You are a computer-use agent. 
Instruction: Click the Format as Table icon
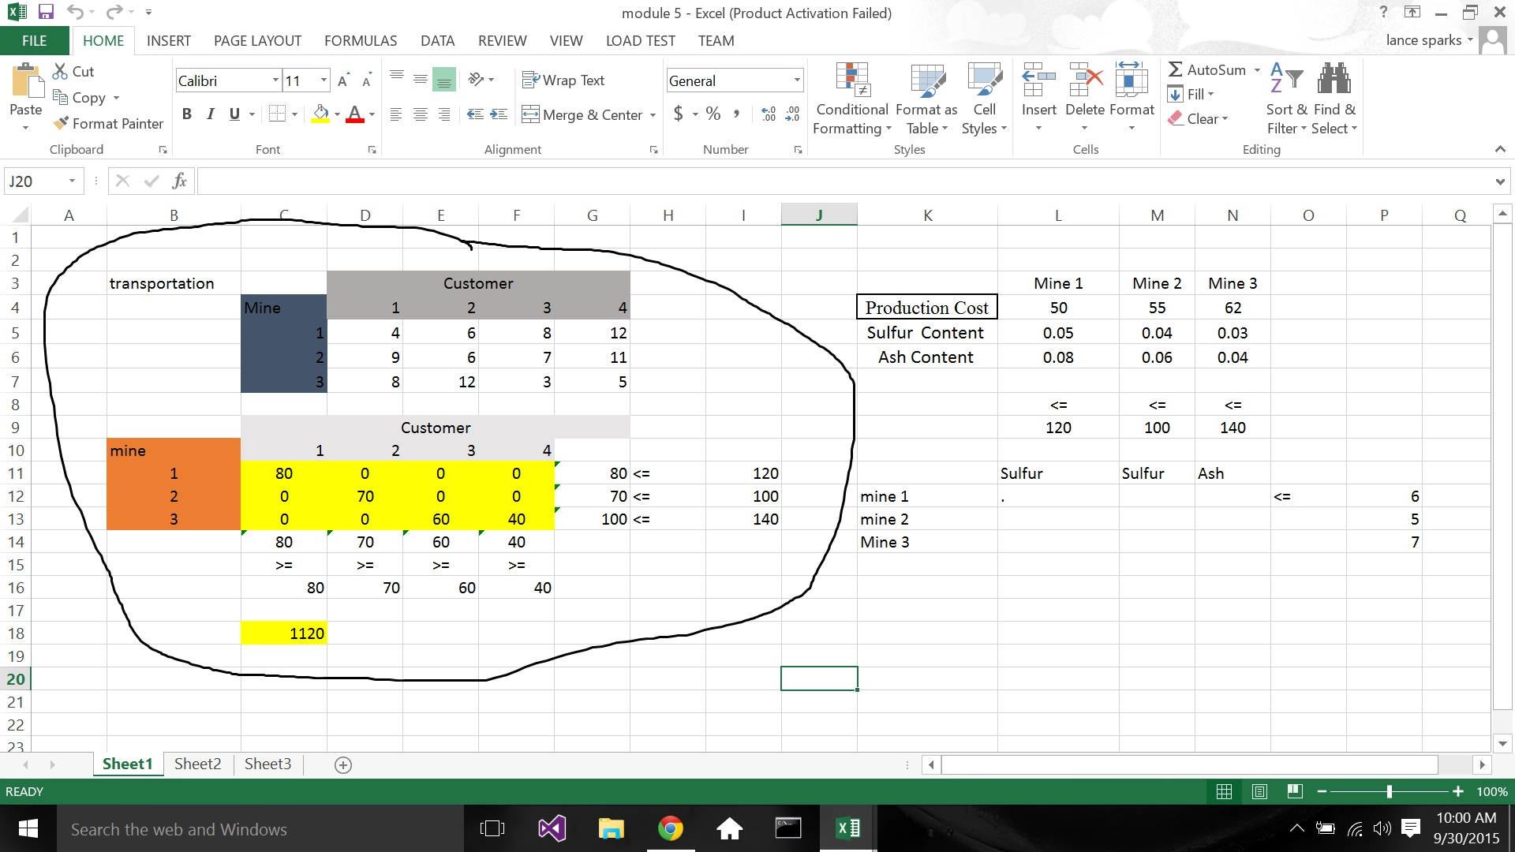coord(926,80)
